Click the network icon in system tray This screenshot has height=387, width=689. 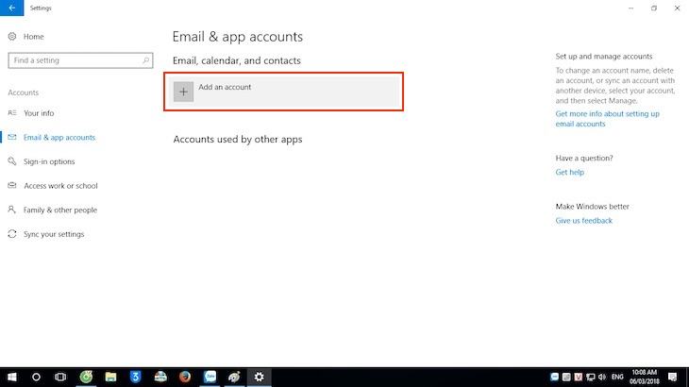point(591,377)
